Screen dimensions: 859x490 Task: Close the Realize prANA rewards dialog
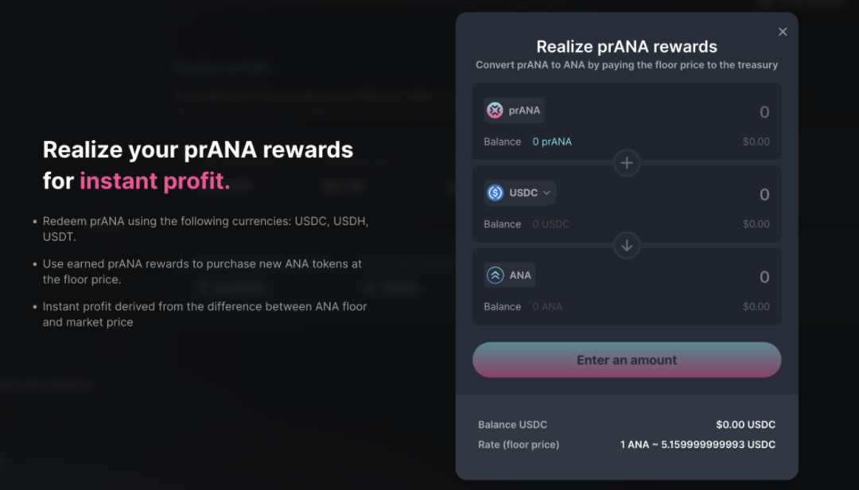pyautogui.click(x=783, y=32)
